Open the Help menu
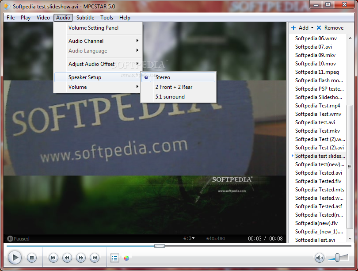Image resolution: width=358 pixels, height=271 pixels. tap(125, 18)
